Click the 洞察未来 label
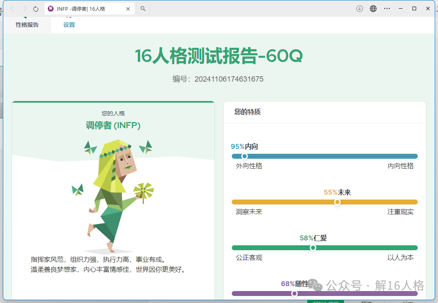 [249, 211]
